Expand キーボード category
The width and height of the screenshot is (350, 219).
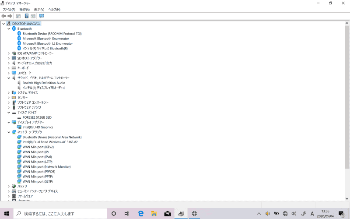pos(9,68)
